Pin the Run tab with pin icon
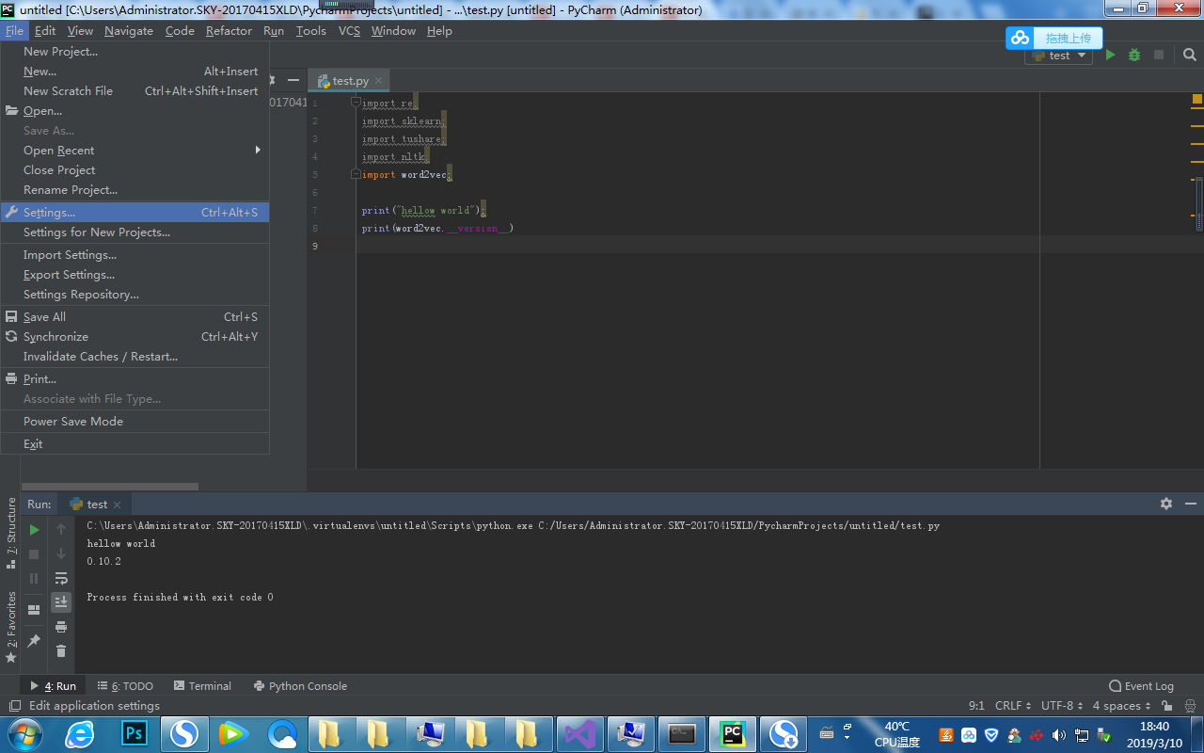Screen dimensions: 1204x753 coord(34,641)
